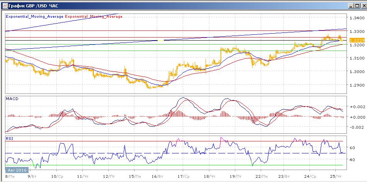Image resolution: width=367 pixels, height=182 pixels.
Task: Select the RSI indicator panel label
Action: pos(9,138)
